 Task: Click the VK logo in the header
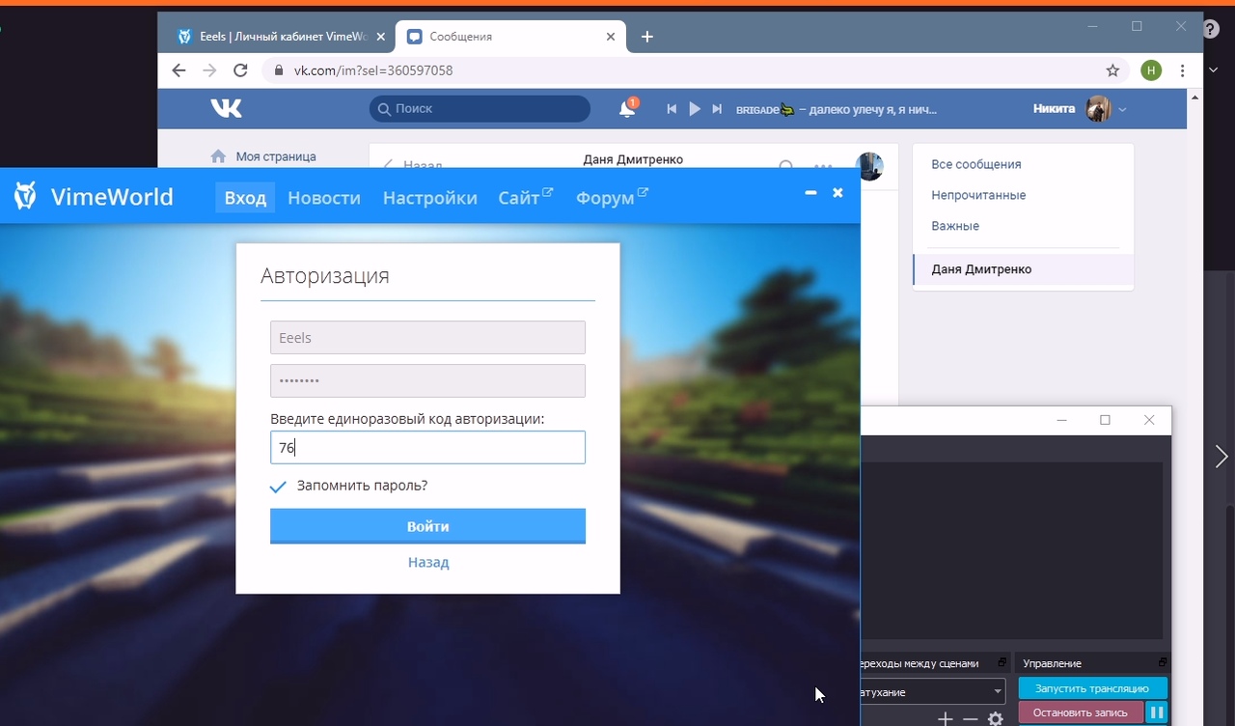pyautogui.click(x=227, y=108)
